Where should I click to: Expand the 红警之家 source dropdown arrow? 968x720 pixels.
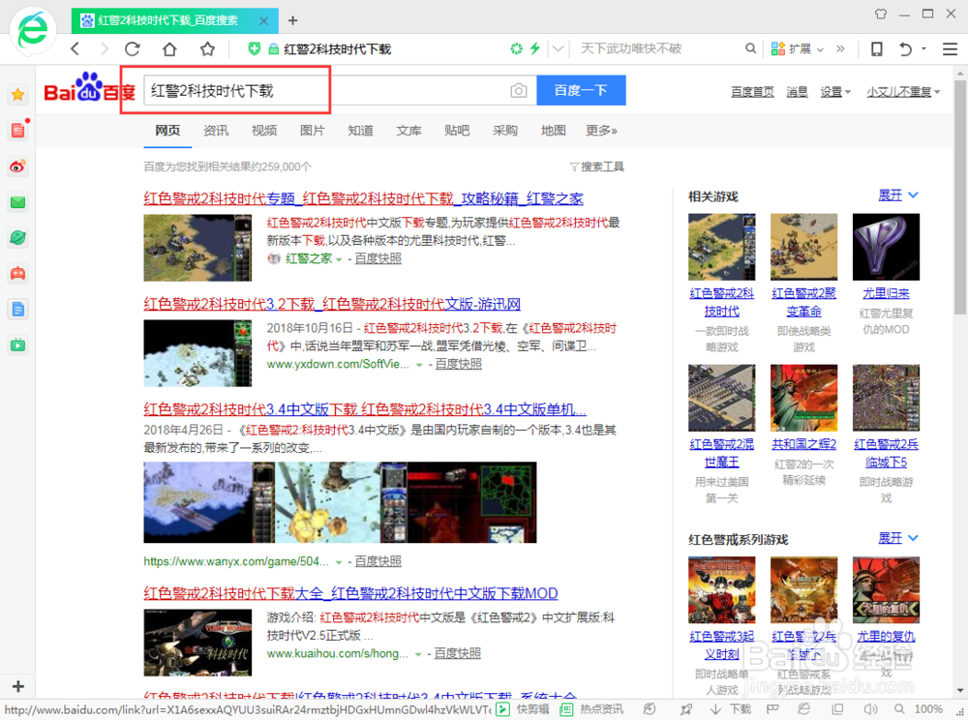pos(339,259)
